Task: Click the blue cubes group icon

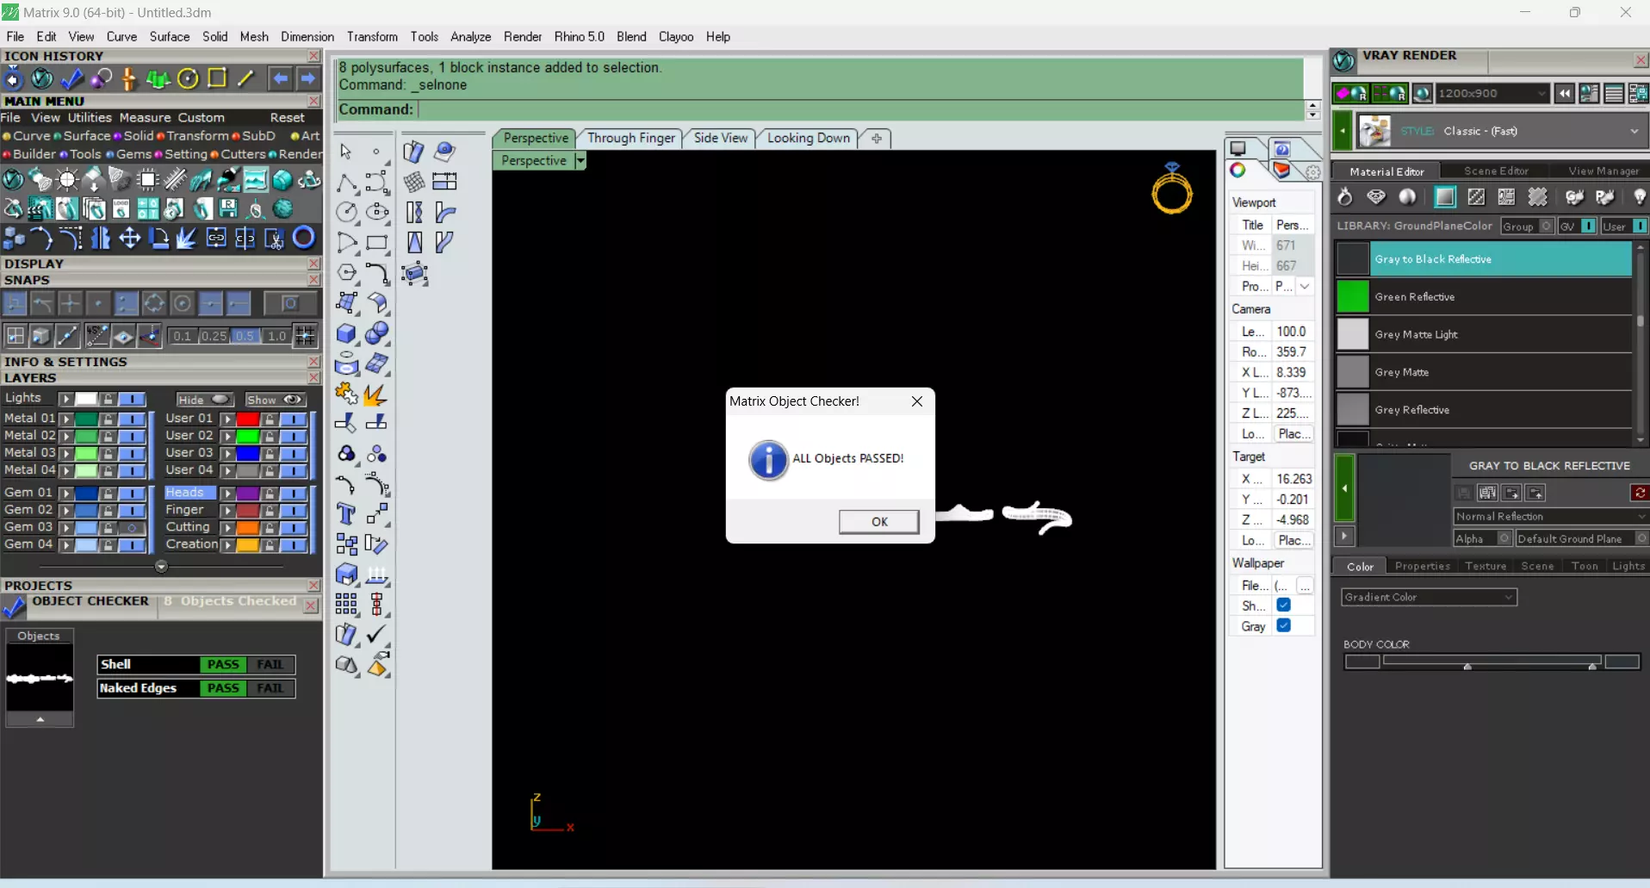Action: coord(15,238)
